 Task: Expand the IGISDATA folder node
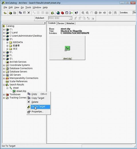(7, 42)
